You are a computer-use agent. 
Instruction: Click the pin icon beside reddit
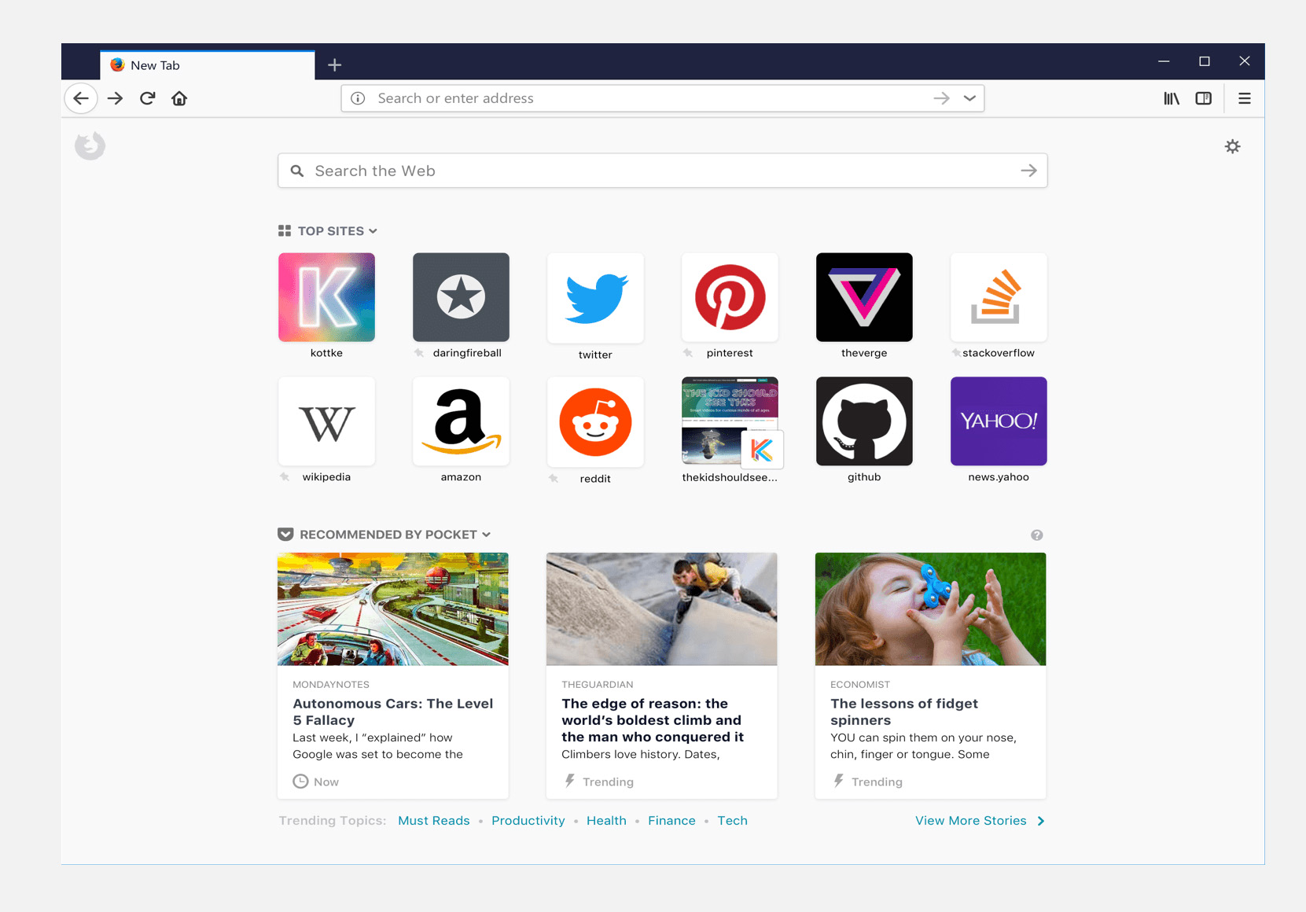(x=554, y=478)
